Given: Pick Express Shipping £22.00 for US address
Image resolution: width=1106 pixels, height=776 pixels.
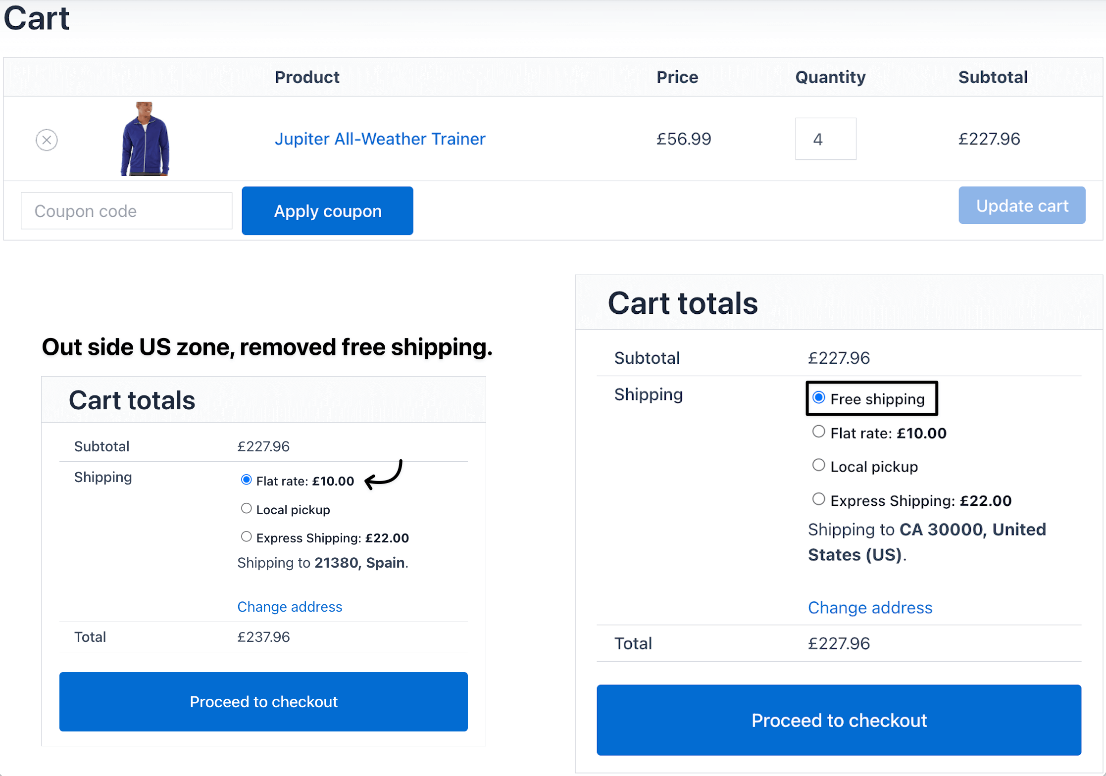Looking at the screenshot, I should 819,499.
